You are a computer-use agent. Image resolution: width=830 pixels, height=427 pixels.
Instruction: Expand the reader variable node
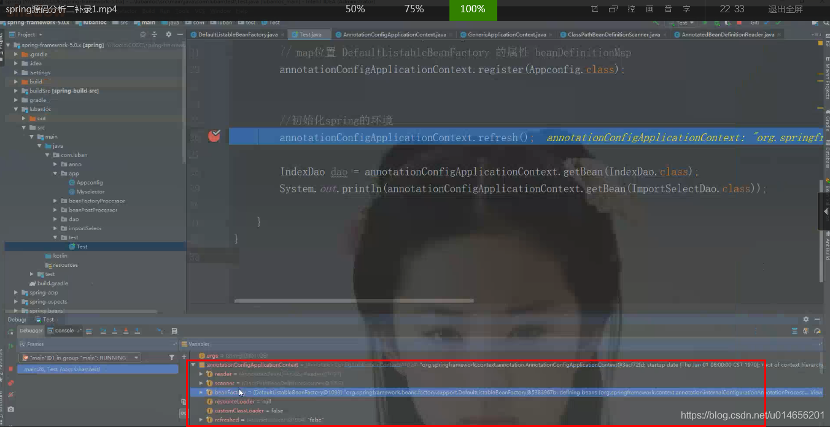(201, 374)
